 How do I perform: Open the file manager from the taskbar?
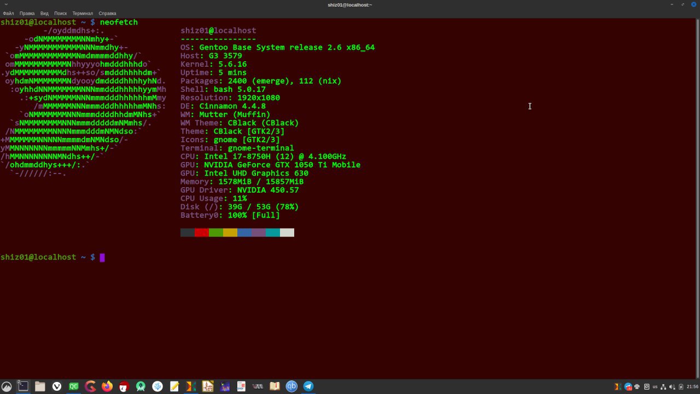pyautogui.click(x=40, y=386)
